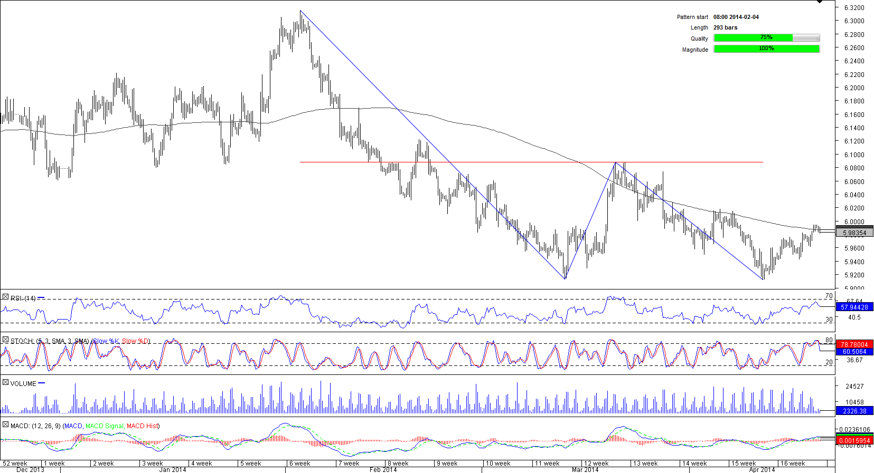The image size is (874, 473).
Task: Click the 5.9200 price axis label
Action: tap(854, 275)
